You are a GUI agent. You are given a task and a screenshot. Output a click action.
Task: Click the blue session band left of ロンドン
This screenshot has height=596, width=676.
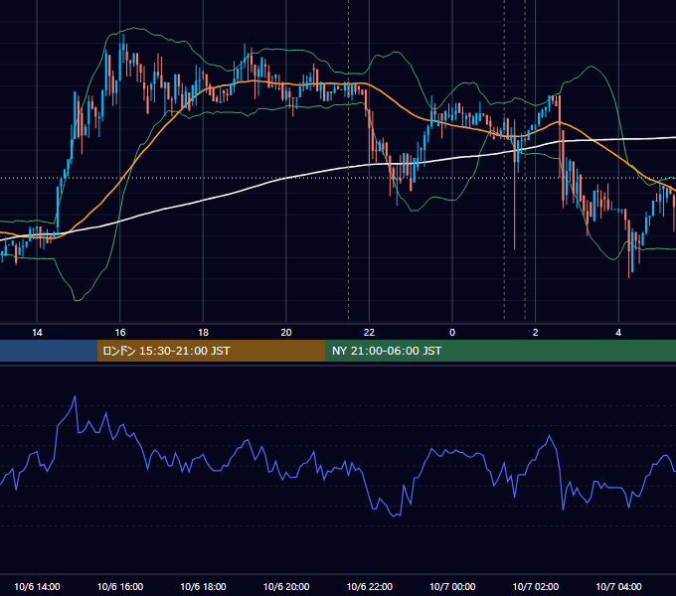(49, 351)
